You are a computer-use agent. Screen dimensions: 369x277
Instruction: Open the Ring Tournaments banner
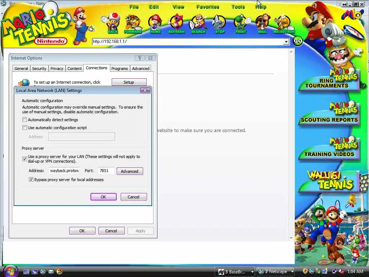329,80
